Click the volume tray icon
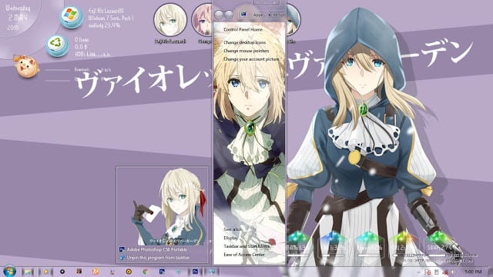Viewport: 493px width, 277px height. pos(454,272)
